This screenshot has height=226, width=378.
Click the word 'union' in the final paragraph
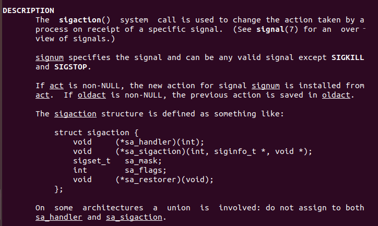point(179,208)
